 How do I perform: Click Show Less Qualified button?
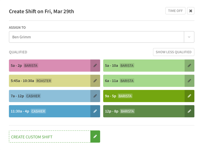click(174, 52)
